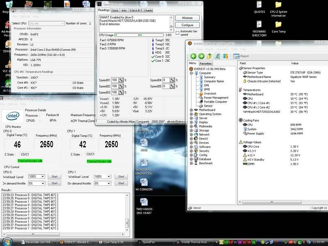
Task: Click the back navigation arrow in EVEREST
Action: (194, 56)
